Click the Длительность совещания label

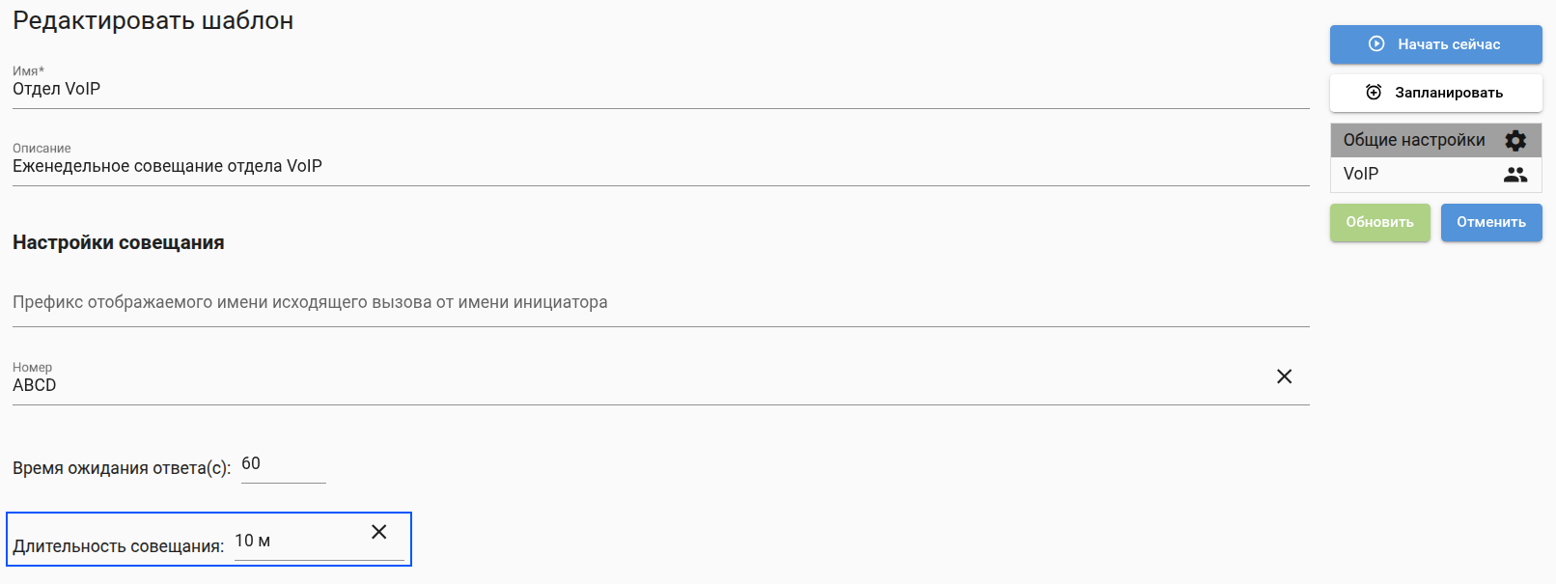[118, 546]
